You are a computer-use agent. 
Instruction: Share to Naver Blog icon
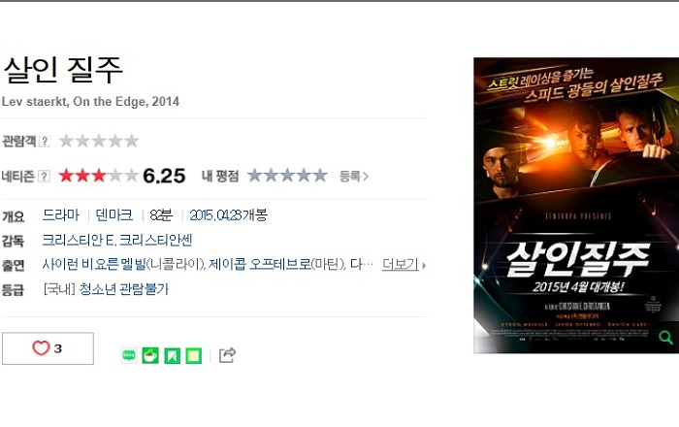[172, 355]
